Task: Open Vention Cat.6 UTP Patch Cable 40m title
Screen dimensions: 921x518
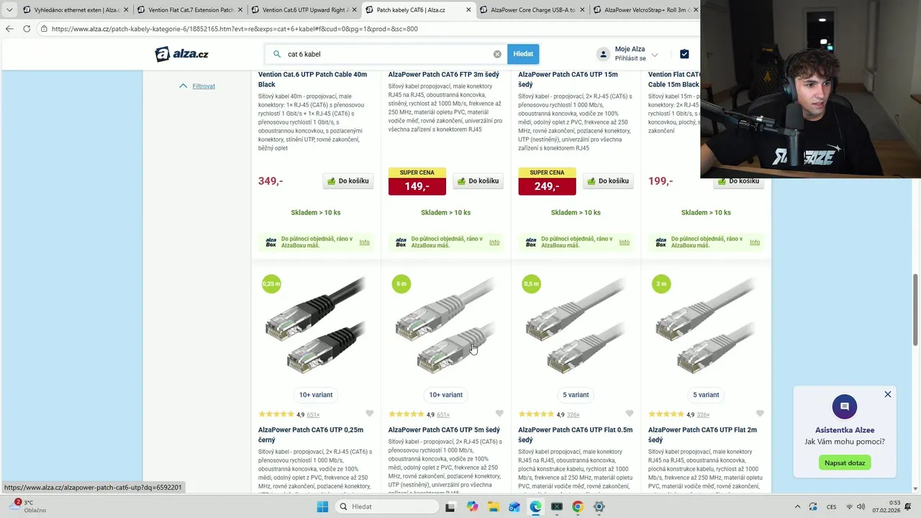Action: (312, 79)
